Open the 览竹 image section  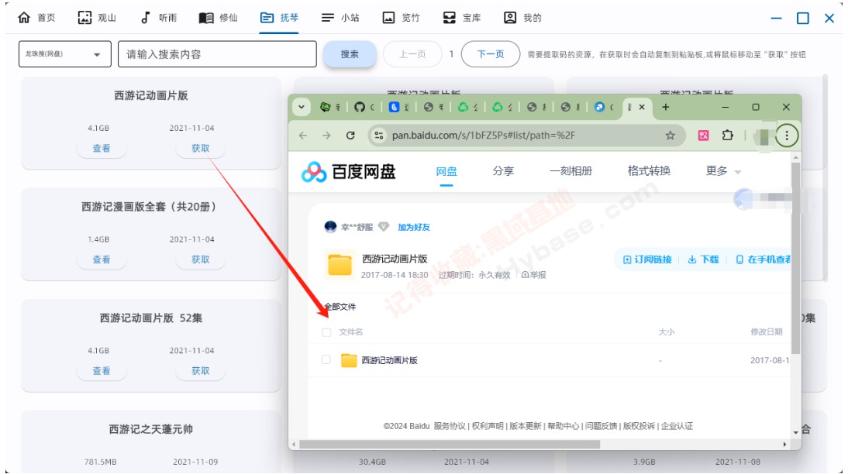click(x=401, y=17)
